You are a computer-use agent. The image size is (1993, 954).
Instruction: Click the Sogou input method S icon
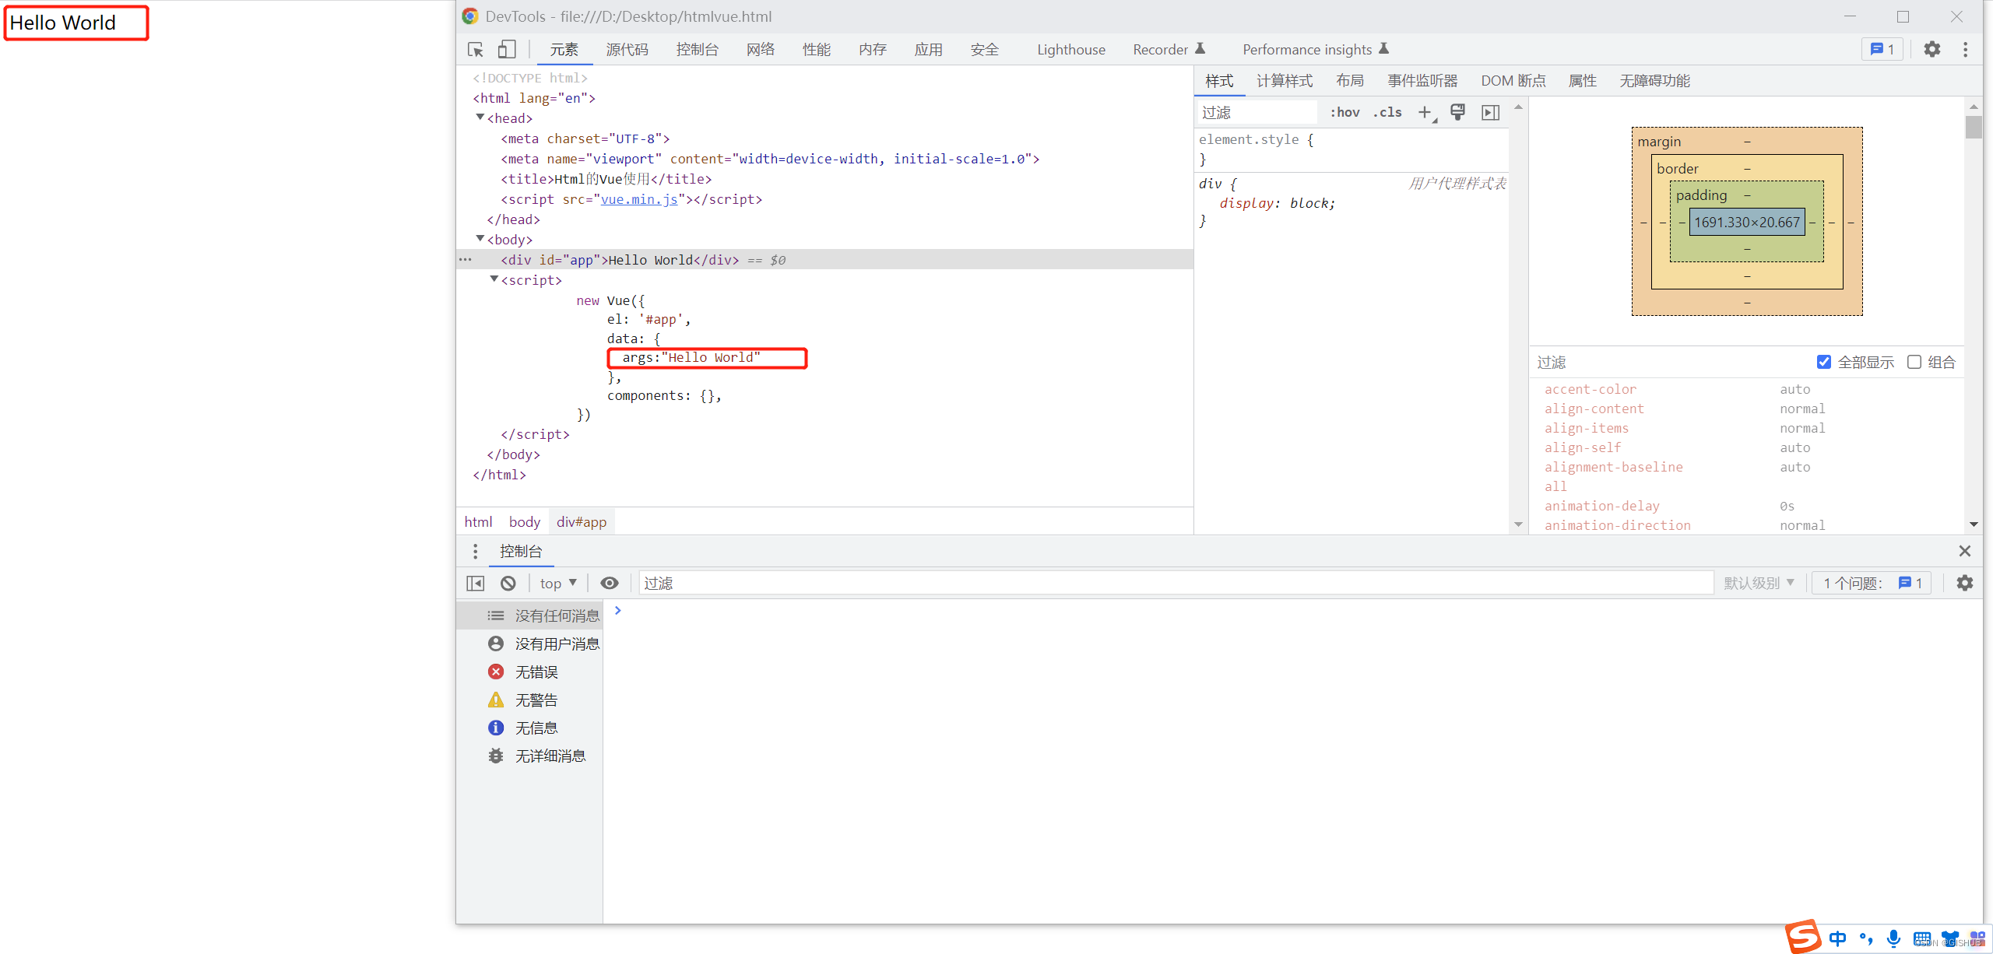point(1803,936)
